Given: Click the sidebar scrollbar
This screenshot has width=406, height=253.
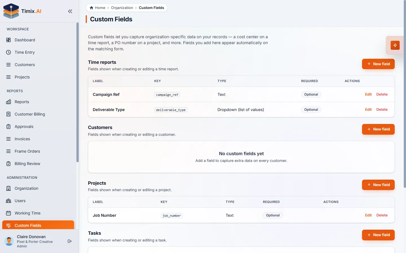Looking at the screenshot, I should click(77, 92).
